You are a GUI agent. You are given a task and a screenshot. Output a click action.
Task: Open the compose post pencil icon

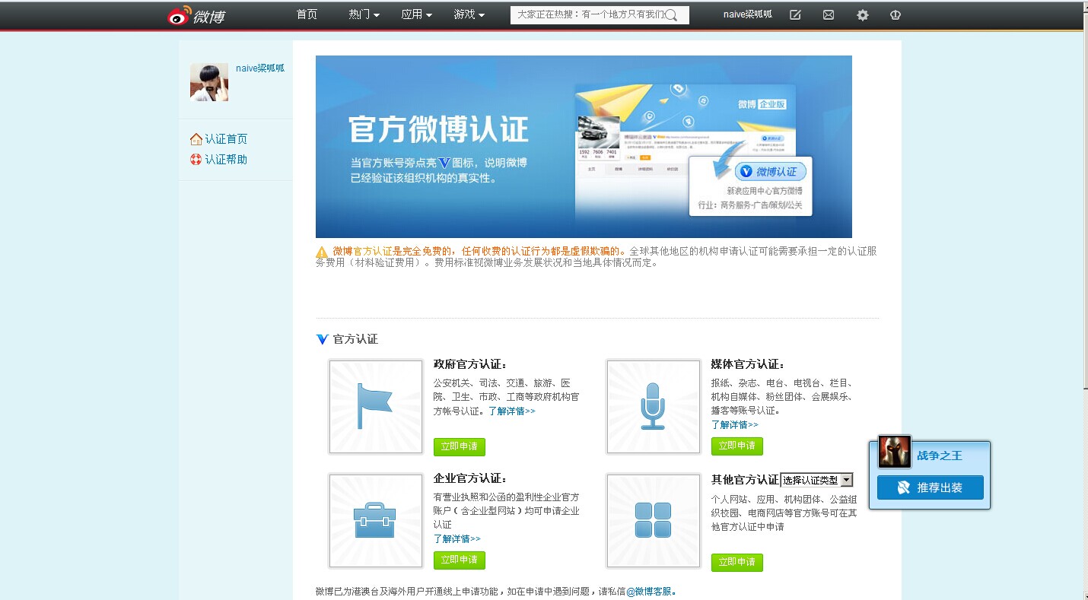[795, 14]
